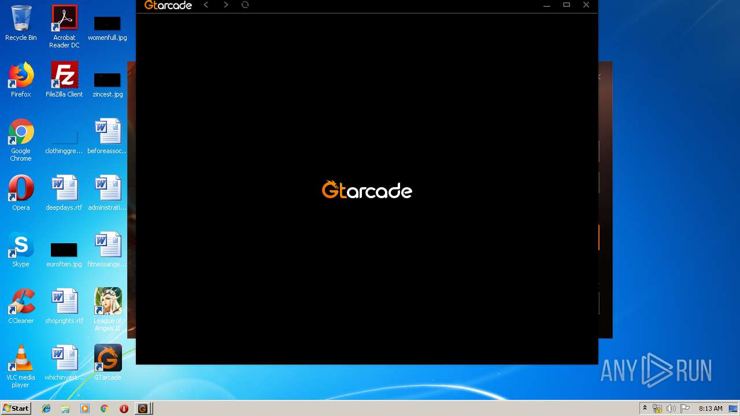740x416 pixels.
Task: Launch the Opera desktop shortcut
Action: click(x=21, y=193)
